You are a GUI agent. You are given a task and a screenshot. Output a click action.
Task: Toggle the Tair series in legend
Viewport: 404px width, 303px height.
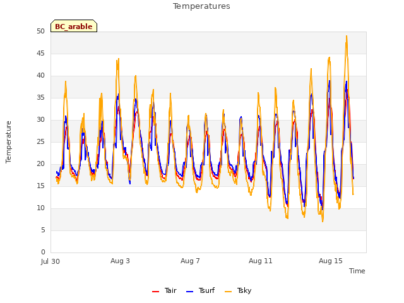(x=164, y=290)
